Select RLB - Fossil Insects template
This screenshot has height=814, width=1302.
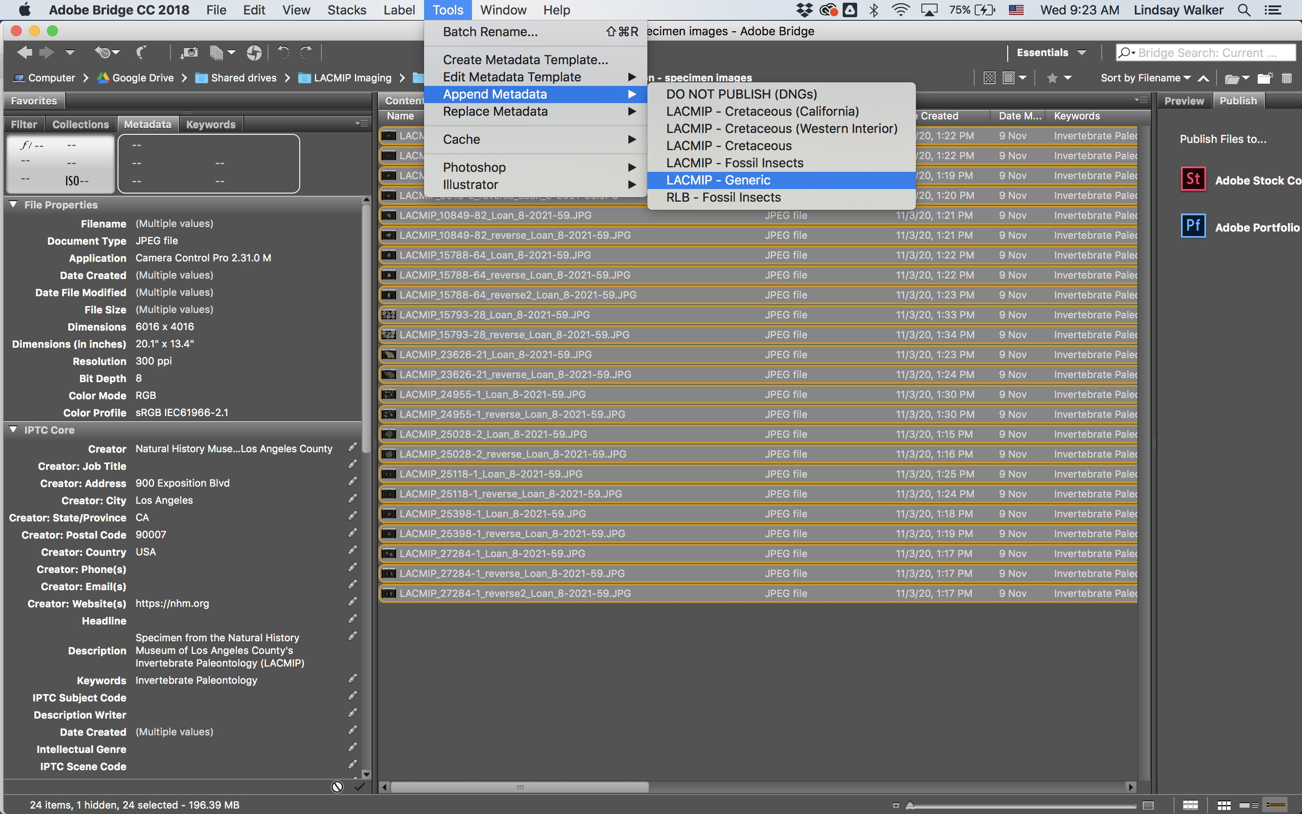pyautogui.click(x=781, y=198)
